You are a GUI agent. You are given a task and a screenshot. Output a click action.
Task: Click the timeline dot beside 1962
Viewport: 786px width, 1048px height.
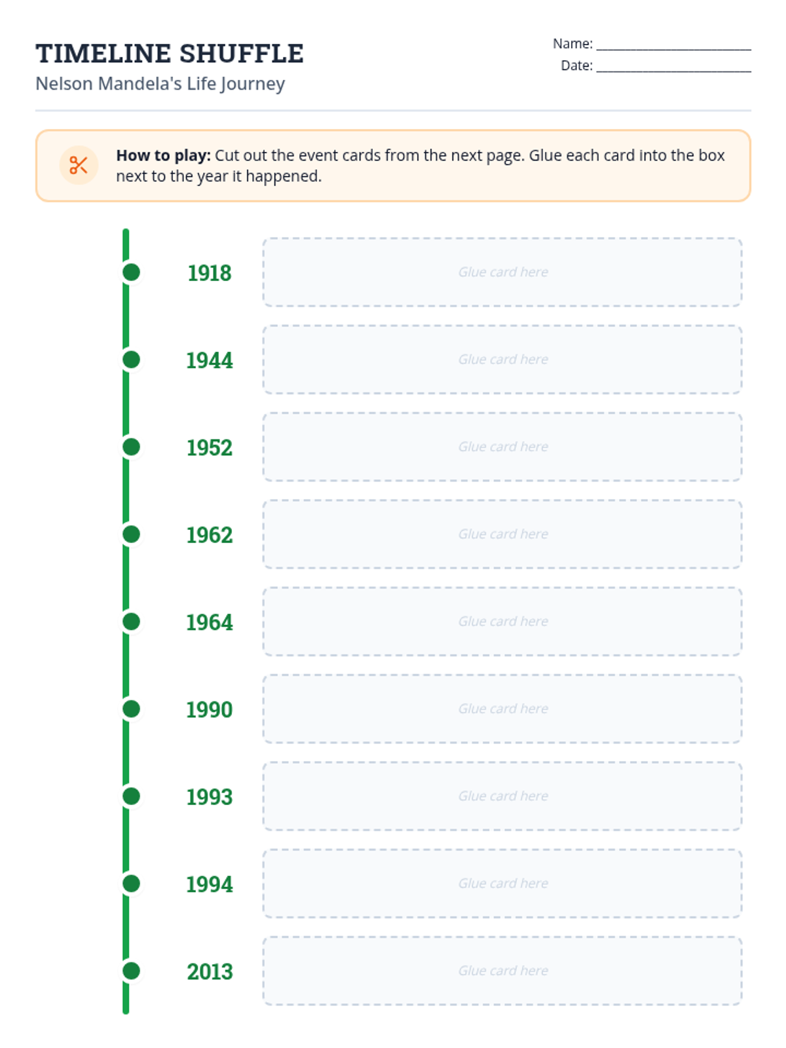pyautogui.click(x=132, y=534)
